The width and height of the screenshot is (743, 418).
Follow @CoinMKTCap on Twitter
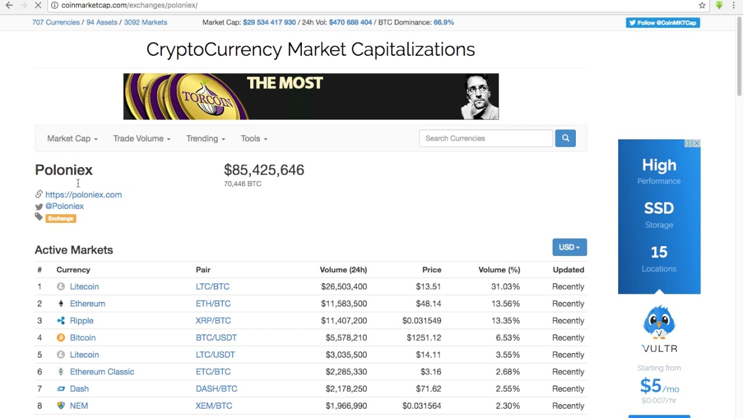pyautogui.click(x=663, y=23)
